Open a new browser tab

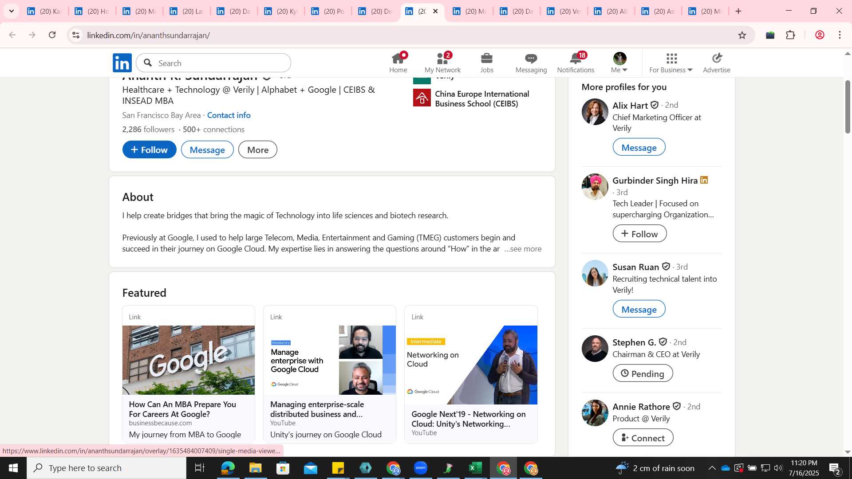point(738,11)
